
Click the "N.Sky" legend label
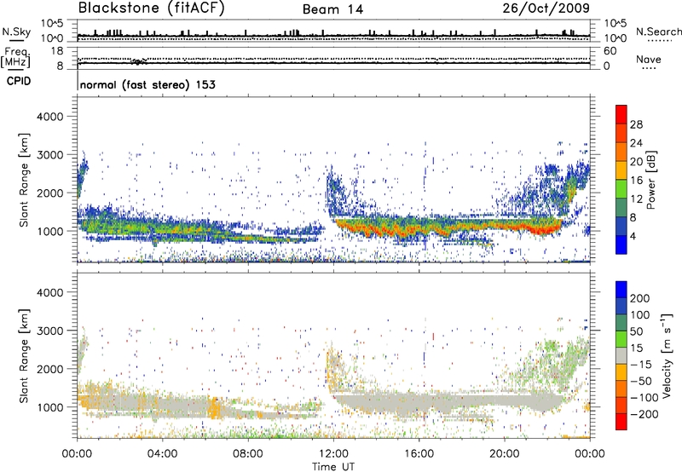click(x=16, y=32)
